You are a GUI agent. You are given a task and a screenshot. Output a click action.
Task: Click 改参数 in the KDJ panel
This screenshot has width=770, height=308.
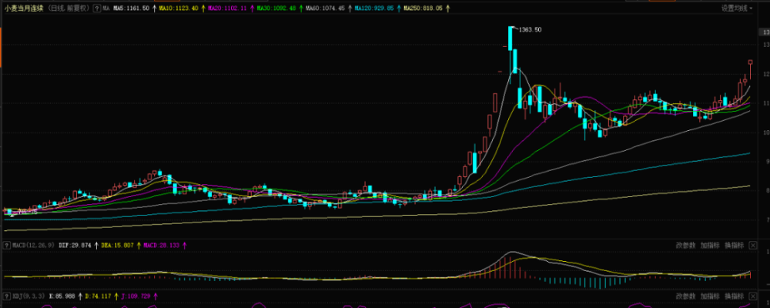[x=685, y=296]
